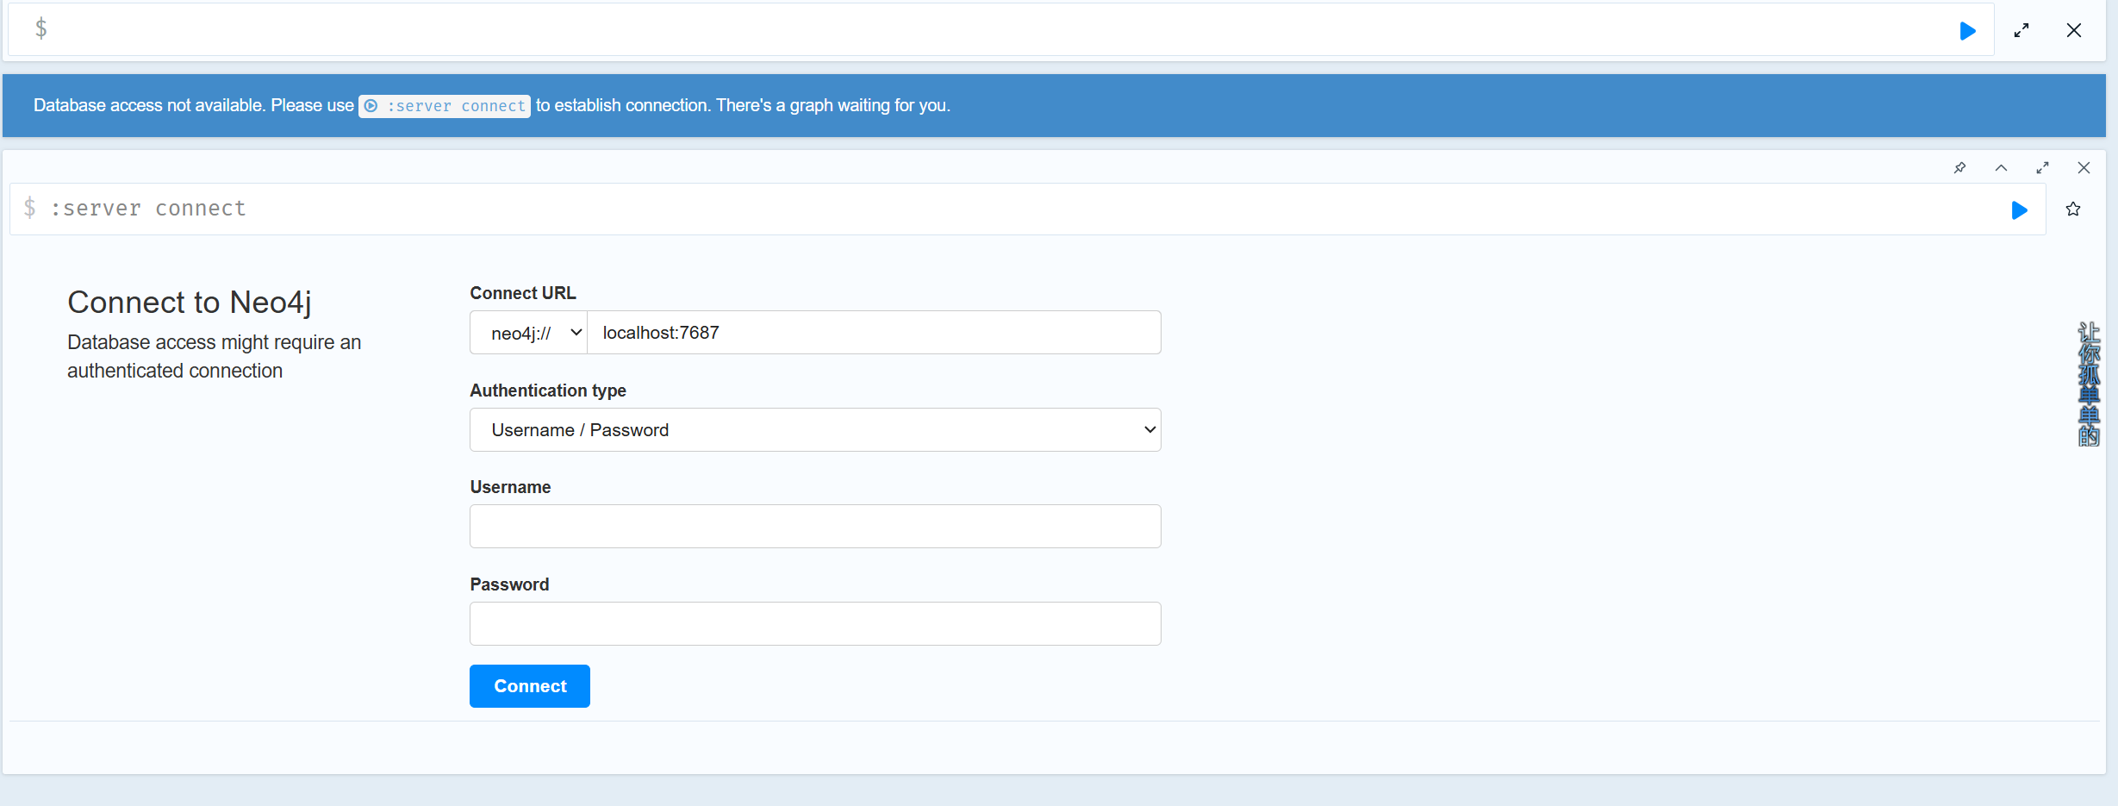Screen dimensions: 2118x806
Task: Collapse the :server connect frame
Action: 2002,168
